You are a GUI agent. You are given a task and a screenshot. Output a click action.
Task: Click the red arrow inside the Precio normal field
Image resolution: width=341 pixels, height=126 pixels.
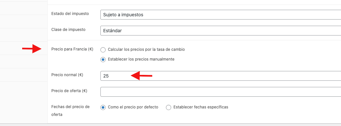(141, 76)
